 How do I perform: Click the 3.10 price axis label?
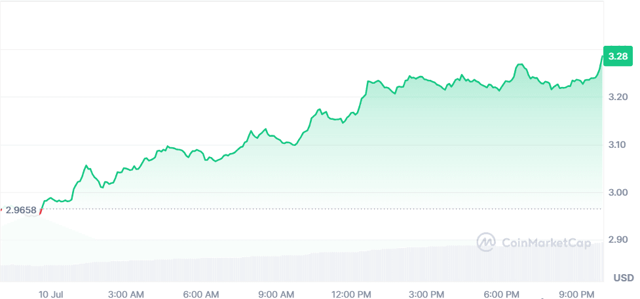coord(618,145)
